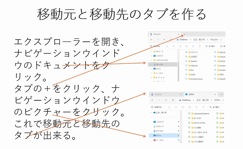Click the pin icon beside ミュージック in two-tab Explorer

(178, 140)
